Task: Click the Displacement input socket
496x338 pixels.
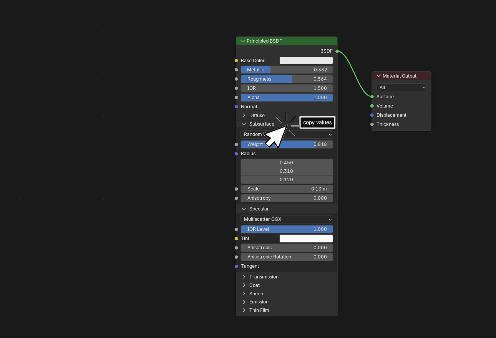Action: (x=372, y=115)
